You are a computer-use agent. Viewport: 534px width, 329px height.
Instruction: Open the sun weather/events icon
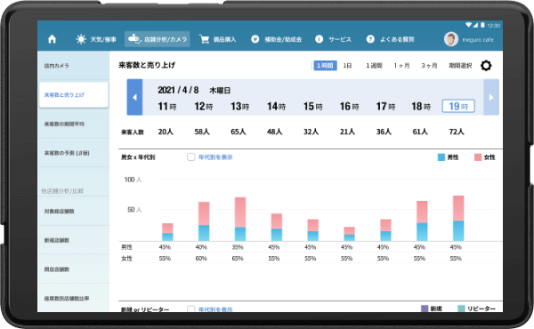(x=81, y=39)
